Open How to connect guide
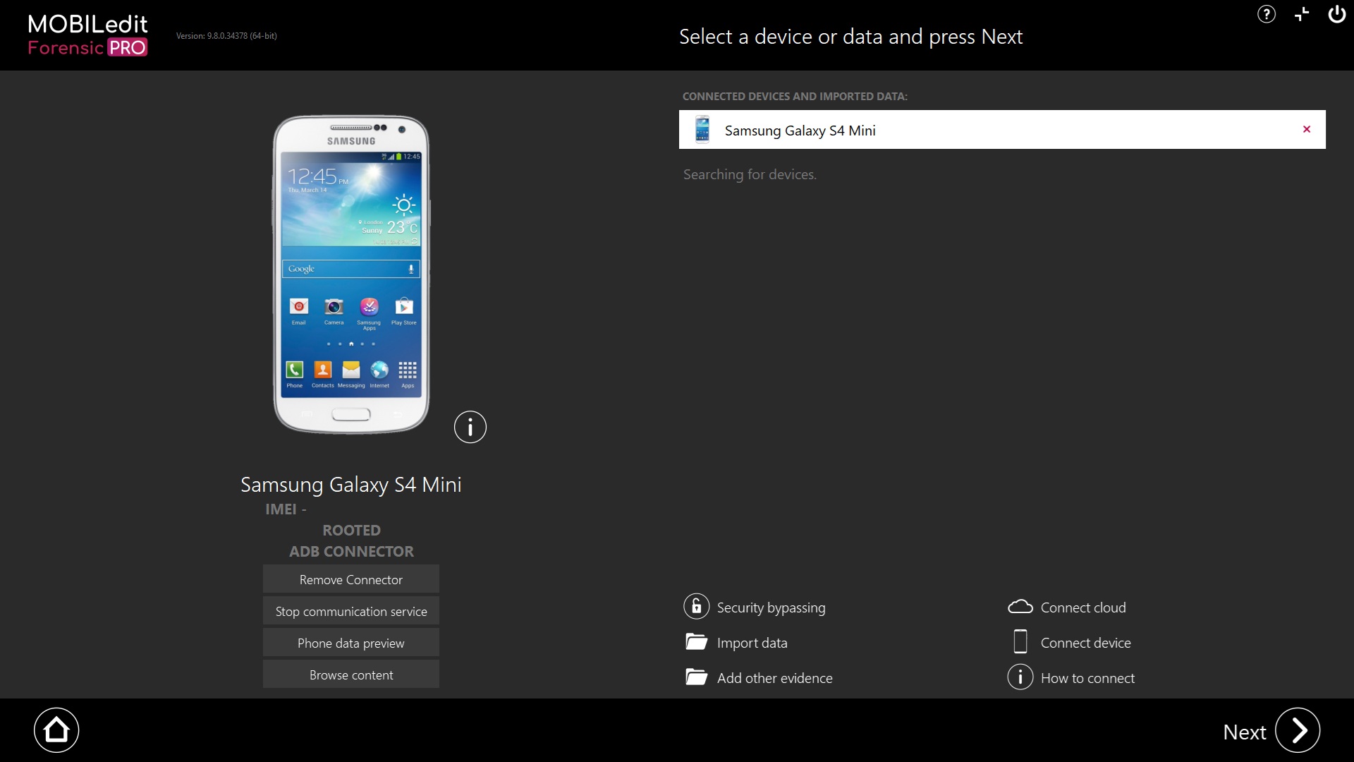This screenshot has width=1354, height=762. [1088, 678]
